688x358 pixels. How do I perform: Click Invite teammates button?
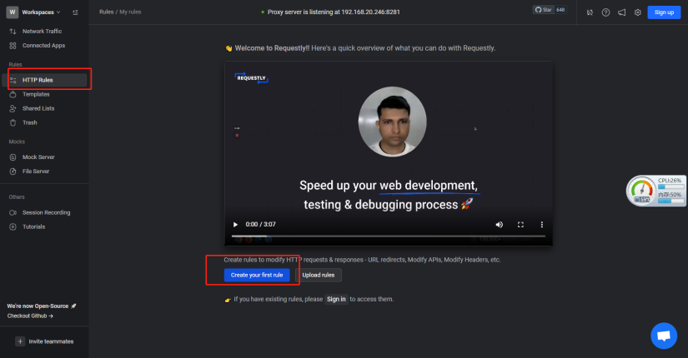point(44,341)
